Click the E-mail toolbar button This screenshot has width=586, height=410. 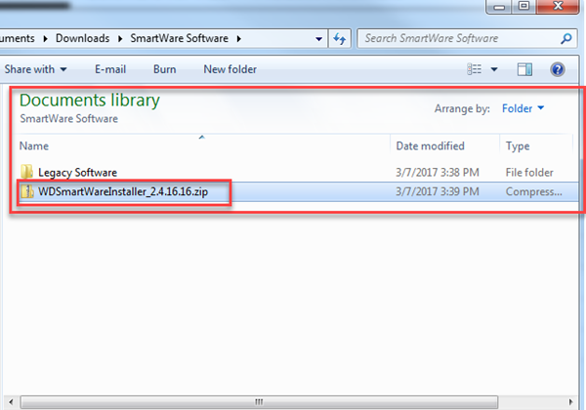point(110,69)
